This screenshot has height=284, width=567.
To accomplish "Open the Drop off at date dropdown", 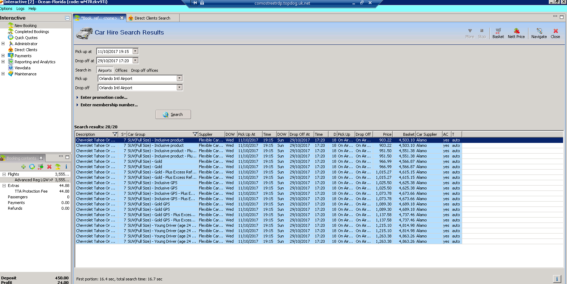I will [x=135, y=60].
